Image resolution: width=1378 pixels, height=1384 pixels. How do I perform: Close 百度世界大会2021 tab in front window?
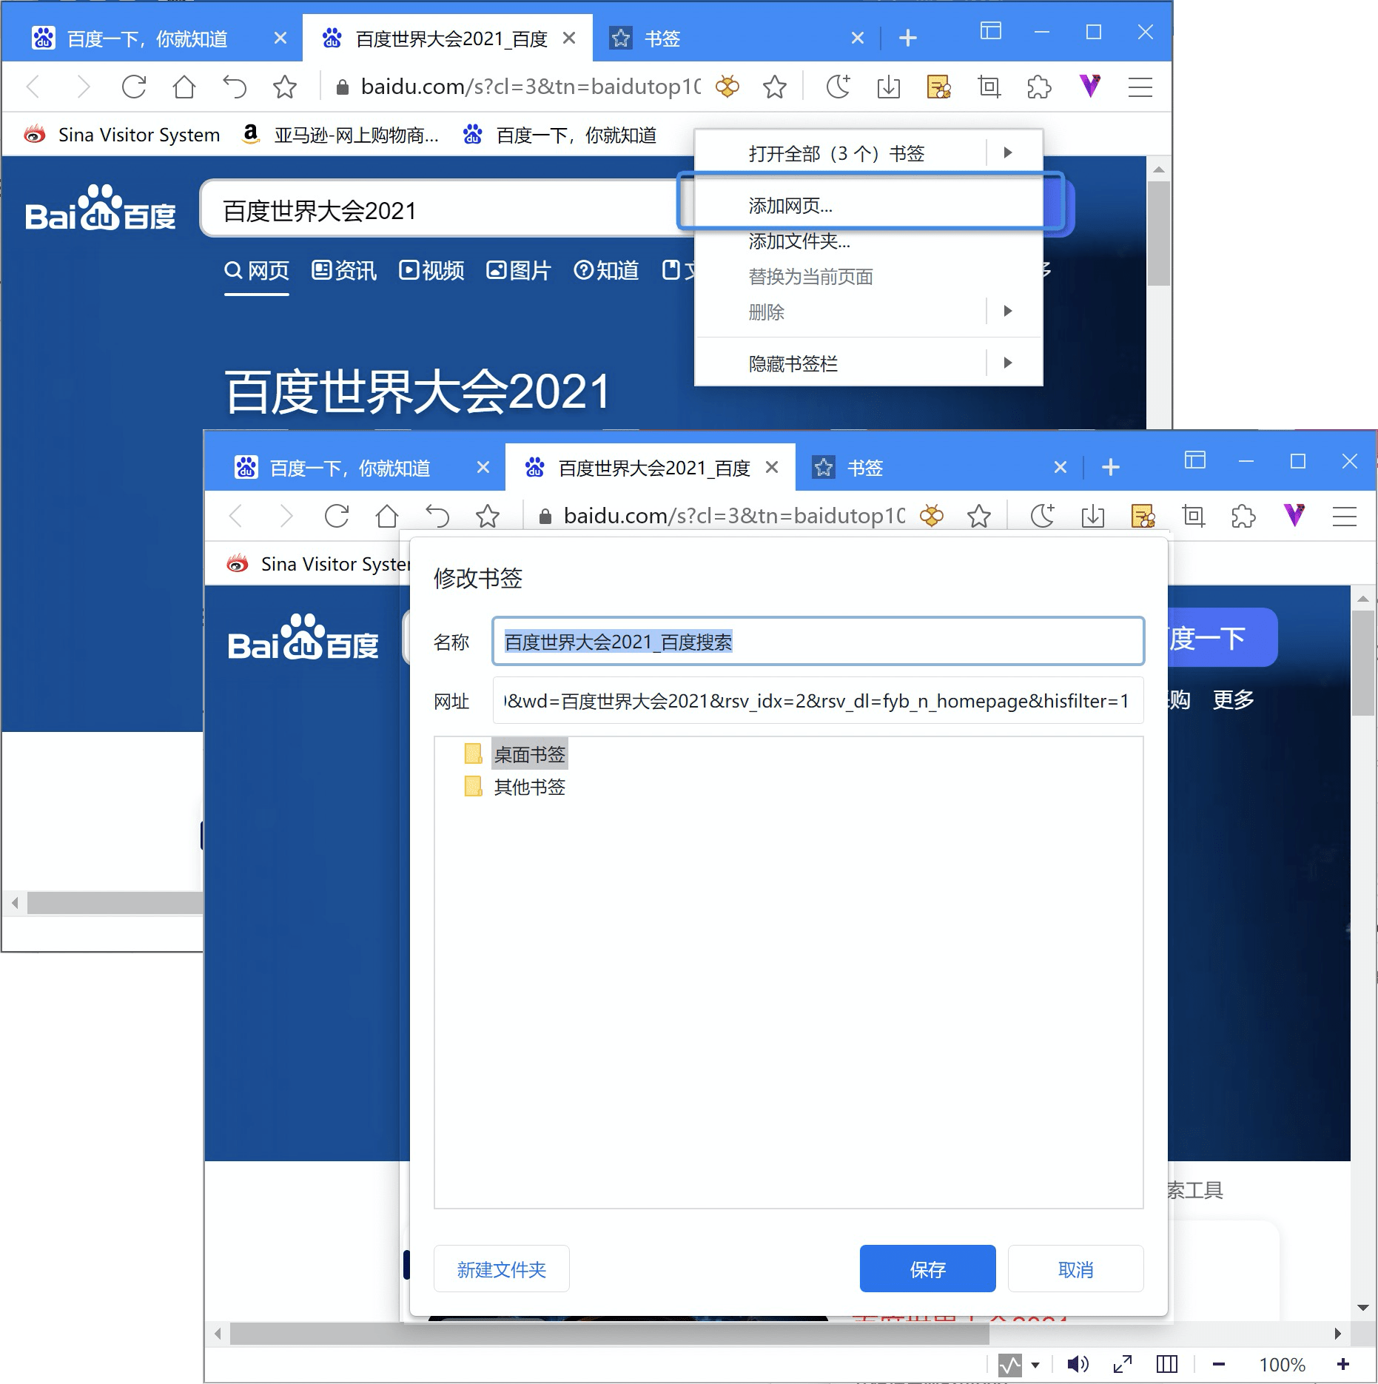pos(772,467)
